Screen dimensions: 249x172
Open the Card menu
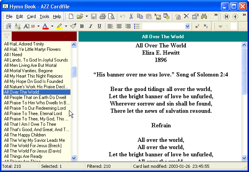pos(31,16)
